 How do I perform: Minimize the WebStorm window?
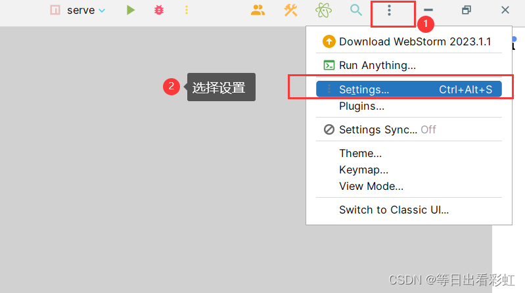coord(428,10)
